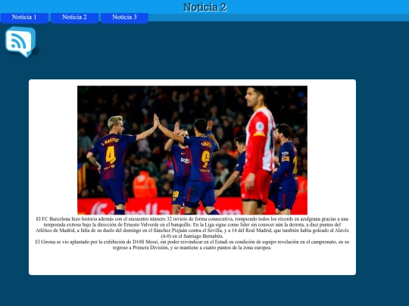Click the RSS feed speech-bubble icon
This screenshot has height=306, width=409.
coord(20,42)
